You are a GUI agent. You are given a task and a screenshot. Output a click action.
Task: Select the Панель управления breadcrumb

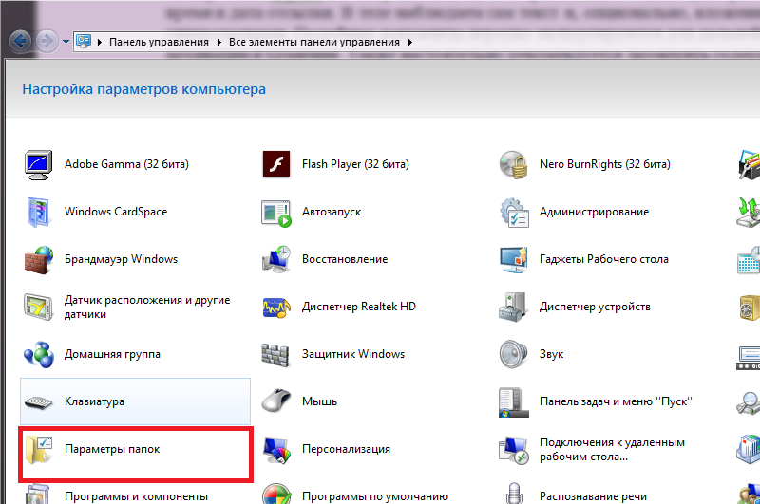159,42
